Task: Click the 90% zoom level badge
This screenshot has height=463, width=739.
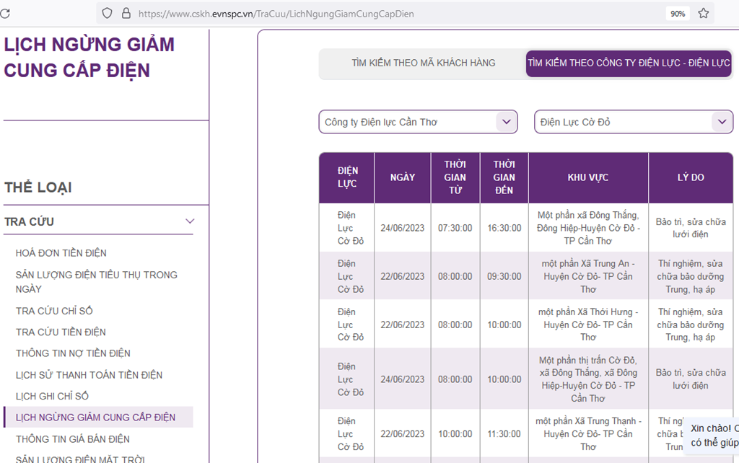Action: [678, 13]
